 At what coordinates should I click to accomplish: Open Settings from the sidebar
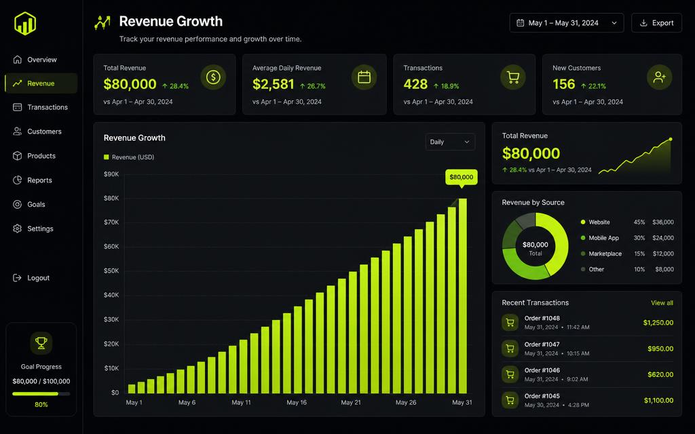pyautogui.click(x=41, y=229)
